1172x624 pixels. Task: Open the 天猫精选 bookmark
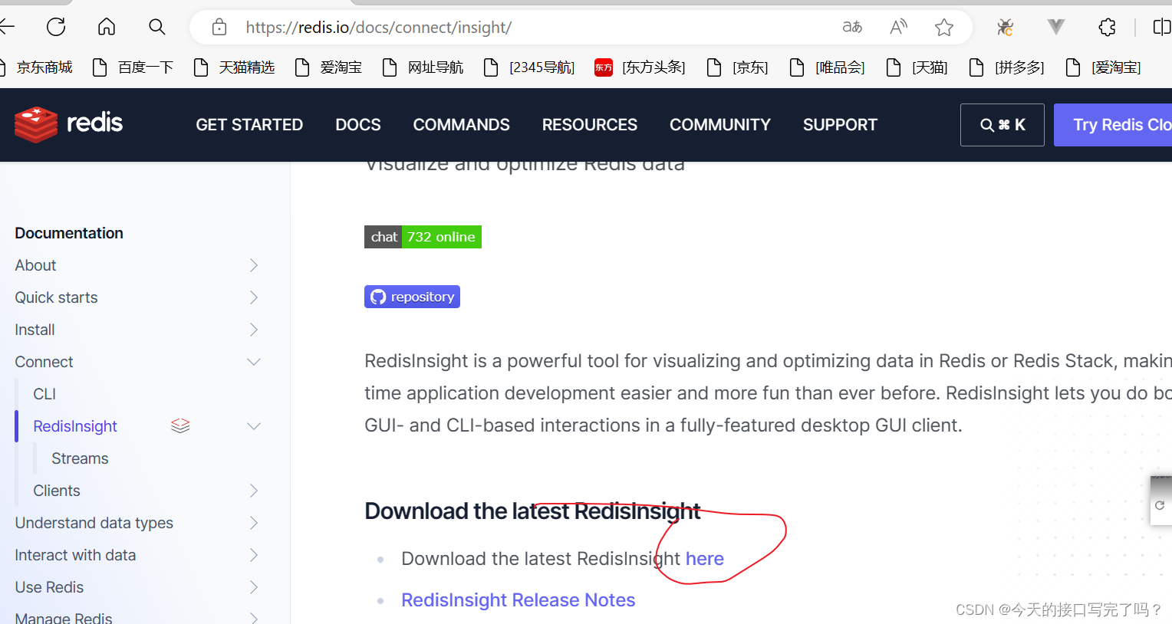coord(234,67)
